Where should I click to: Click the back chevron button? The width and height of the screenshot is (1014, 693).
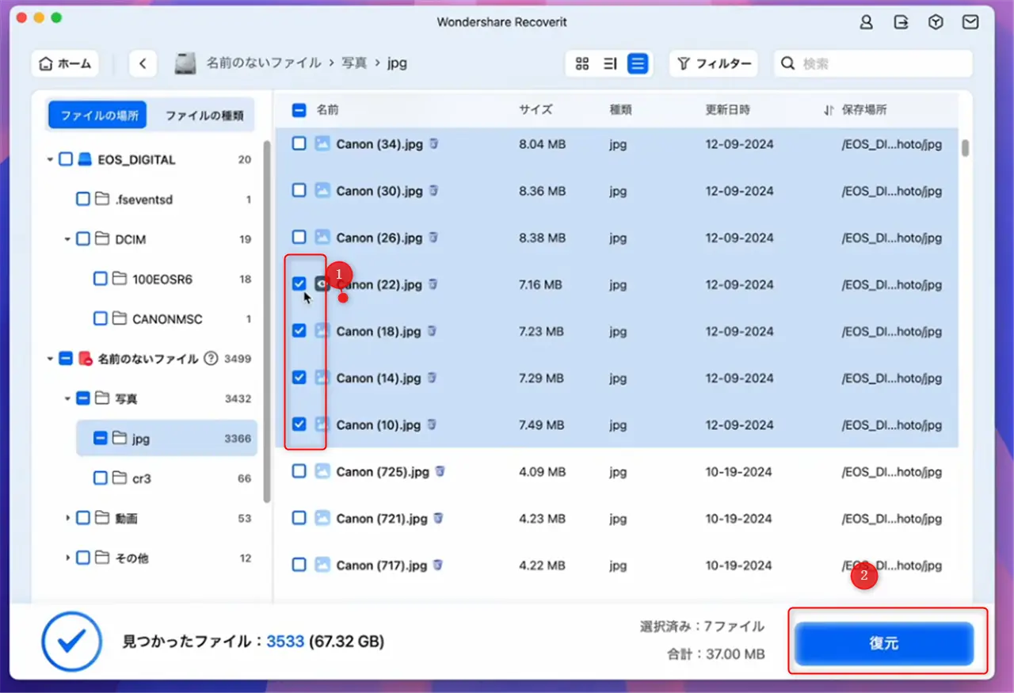pyautogui.click(x=143, y=63)
